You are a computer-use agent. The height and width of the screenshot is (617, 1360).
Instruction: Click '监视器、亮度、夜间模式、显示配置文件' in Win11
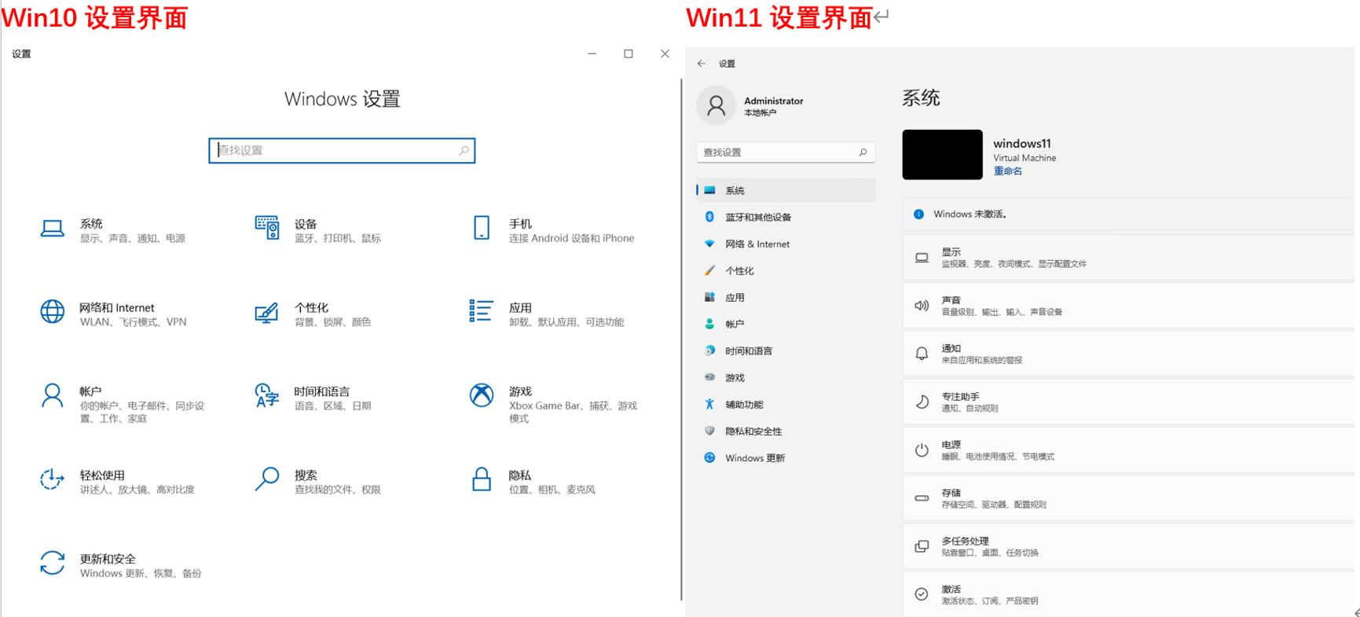[x=1014, y=264]
